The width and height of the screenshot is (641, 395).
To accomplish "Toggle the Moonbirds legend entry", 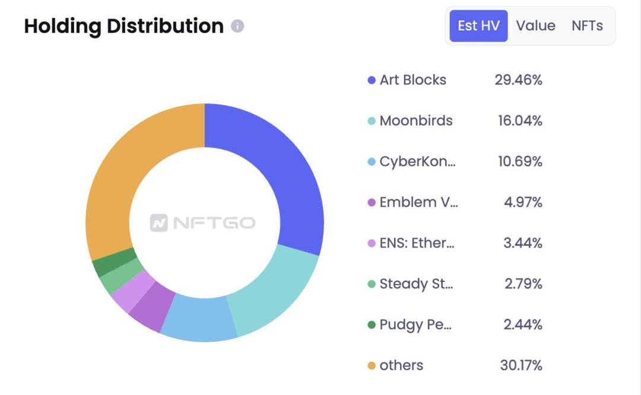I will (415, 121).
